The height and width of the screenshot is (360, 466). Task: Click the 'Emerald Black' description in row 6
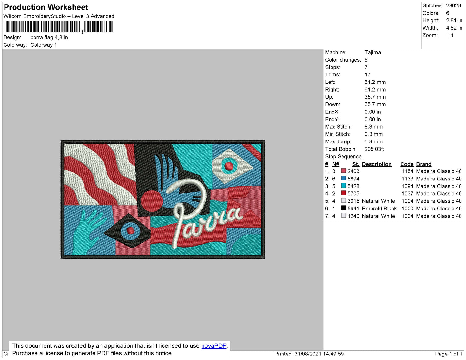coord(379,209)
